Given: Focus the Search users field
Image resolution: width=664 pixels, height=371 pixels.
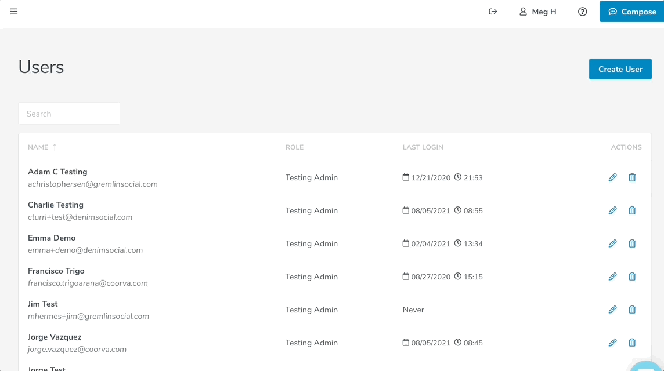Looking at the screenshot, I should pyautogui.click(x=70, y=114).
